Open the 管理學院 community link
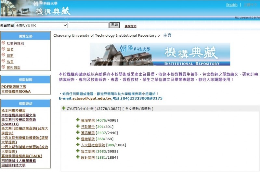This screenshot has width=260, height=172. coord(88,120)
